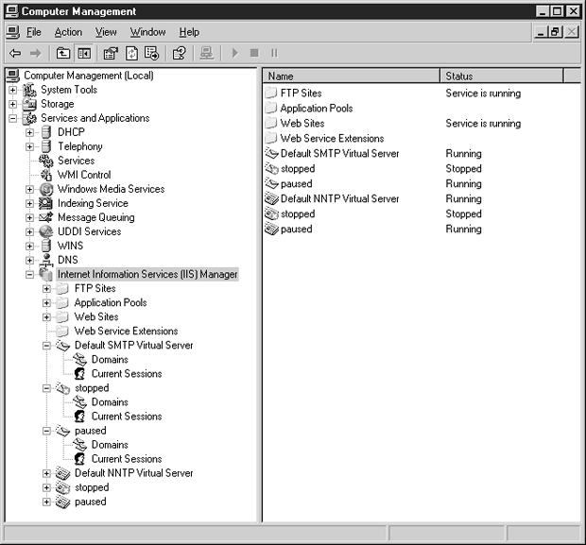
Task: Click the Help toolbar icon
Action: point(178,53)
